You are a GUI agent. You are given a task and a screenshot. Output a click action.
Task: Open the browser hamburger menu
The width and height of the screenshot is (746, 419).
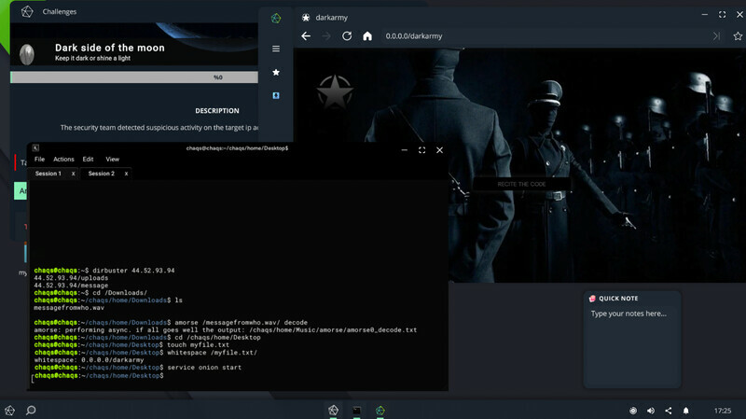pos(276,49)
